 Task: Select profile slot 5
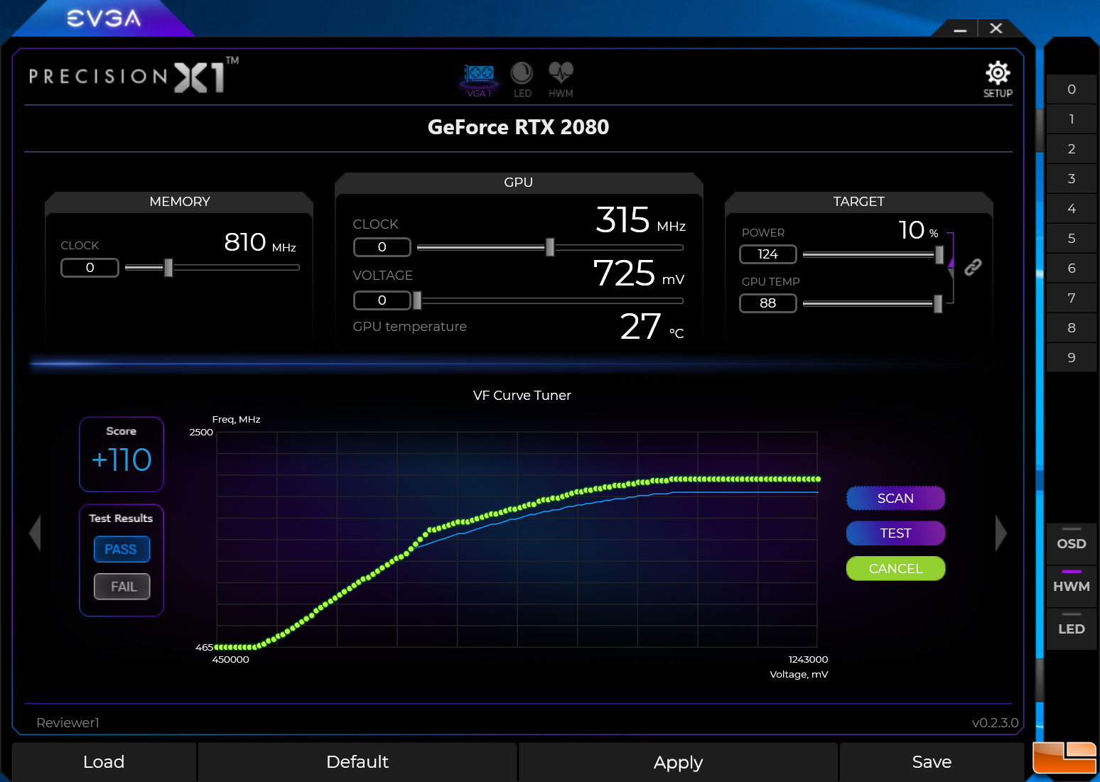[x=1071, y=238]
